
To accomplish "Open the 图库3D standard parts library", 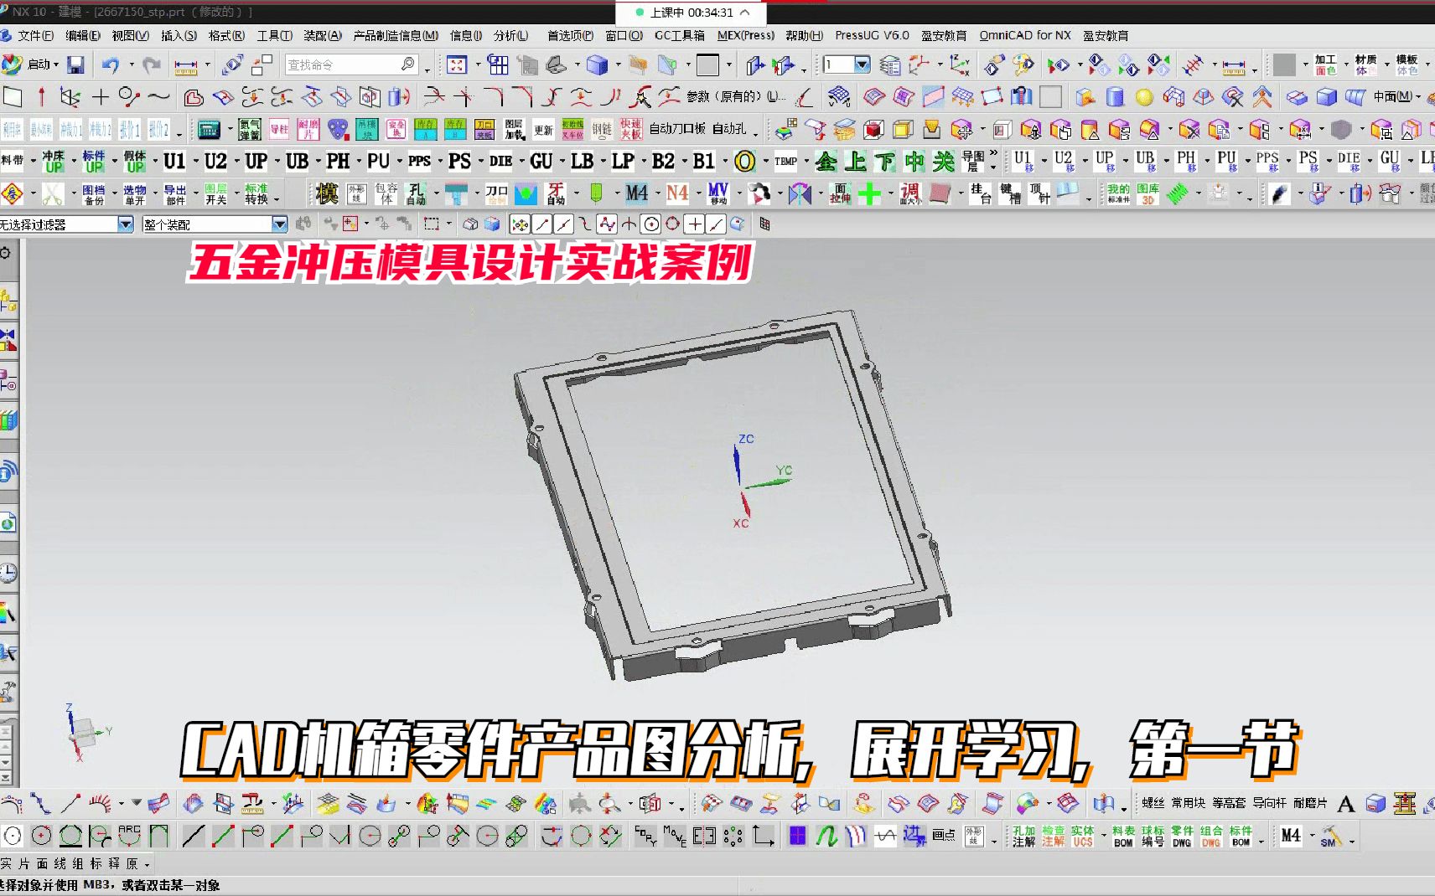I will [x=1148, y=193].
